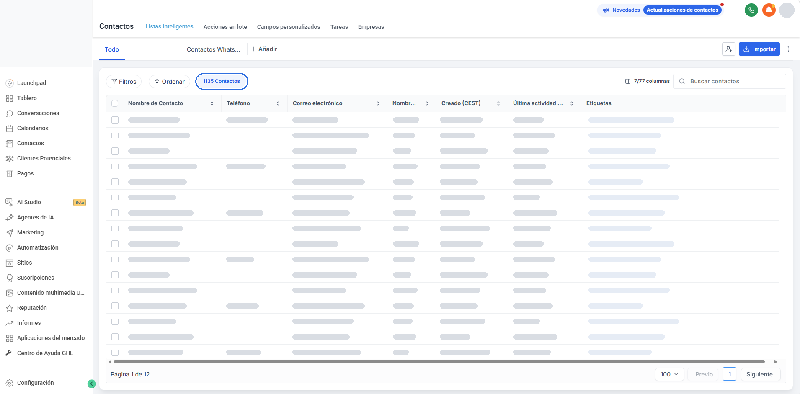Collapse the sidebar with green arrow
The width and height of the screenshot is (800, 394).
(x=92, y=384)
